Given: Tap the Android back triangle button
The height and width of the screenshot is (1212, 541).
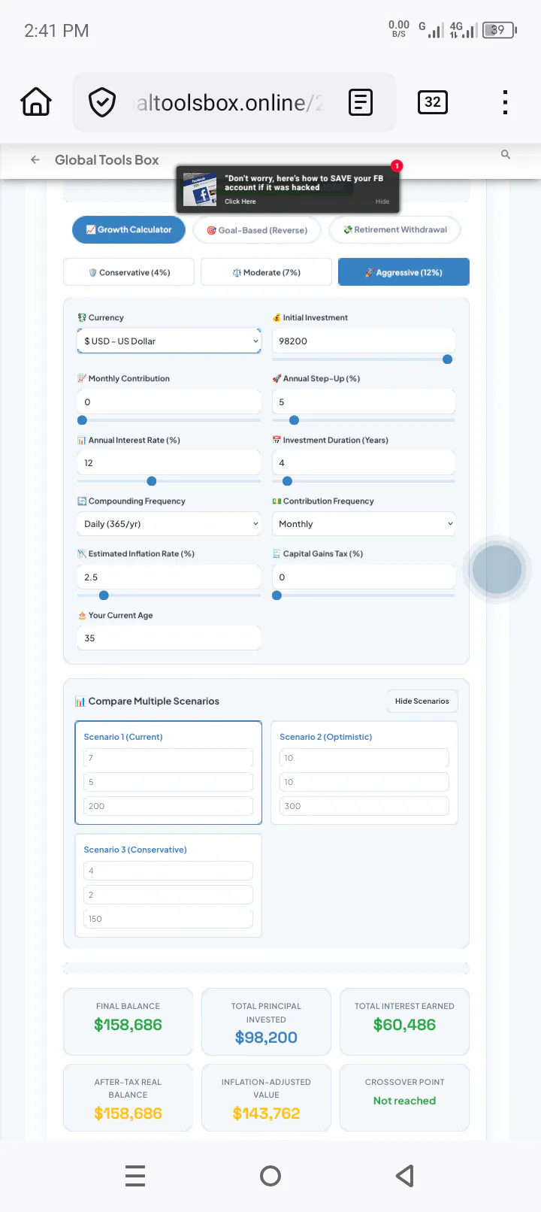Looking at the screenshot, I should point(405,1176).
